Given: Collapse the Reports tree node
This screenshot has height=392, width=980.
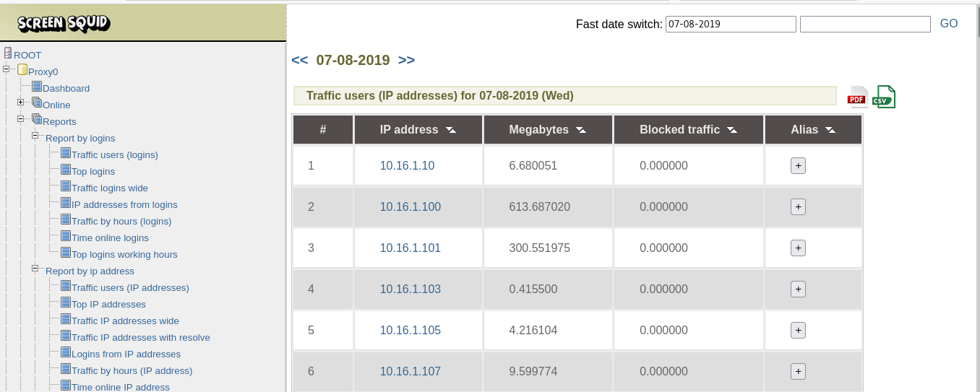Looking at the screenshot, I should [x=21, y=119].
